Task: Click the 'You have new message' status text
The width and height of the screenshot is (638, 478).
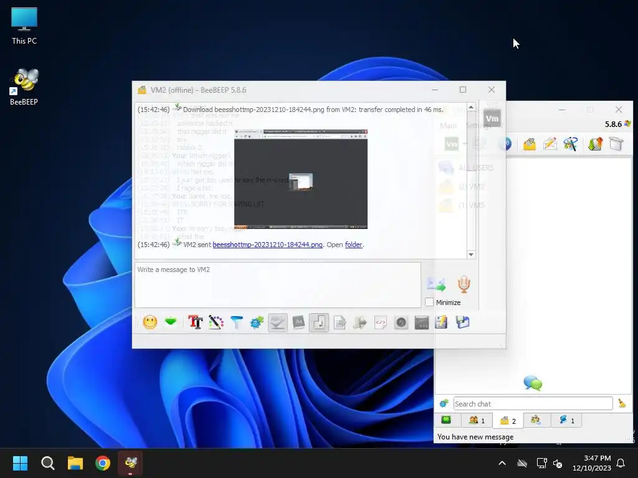Action: click(x=475, y=437)
